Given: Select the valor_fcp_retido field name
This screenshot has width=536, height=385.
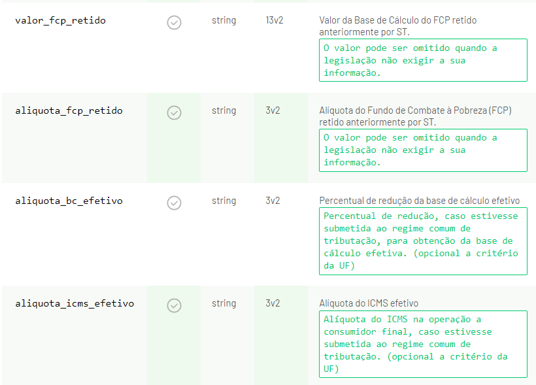Looking at the screenshot, I should pyautogui.click(x=61, y=20).
